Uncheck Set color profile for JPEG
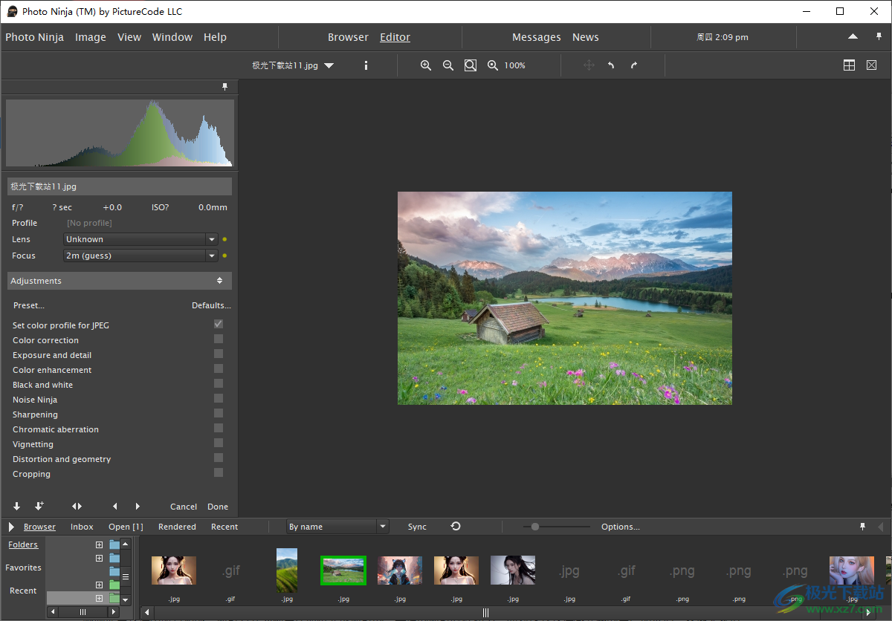This screenshot has width=892, height=621. pos(219,324)
